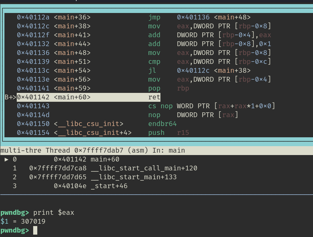Click the highlighted ret instruction at main+60
The width and height of the screenshot is (313, 237).
pyautogui.click(x=89, y=97)
